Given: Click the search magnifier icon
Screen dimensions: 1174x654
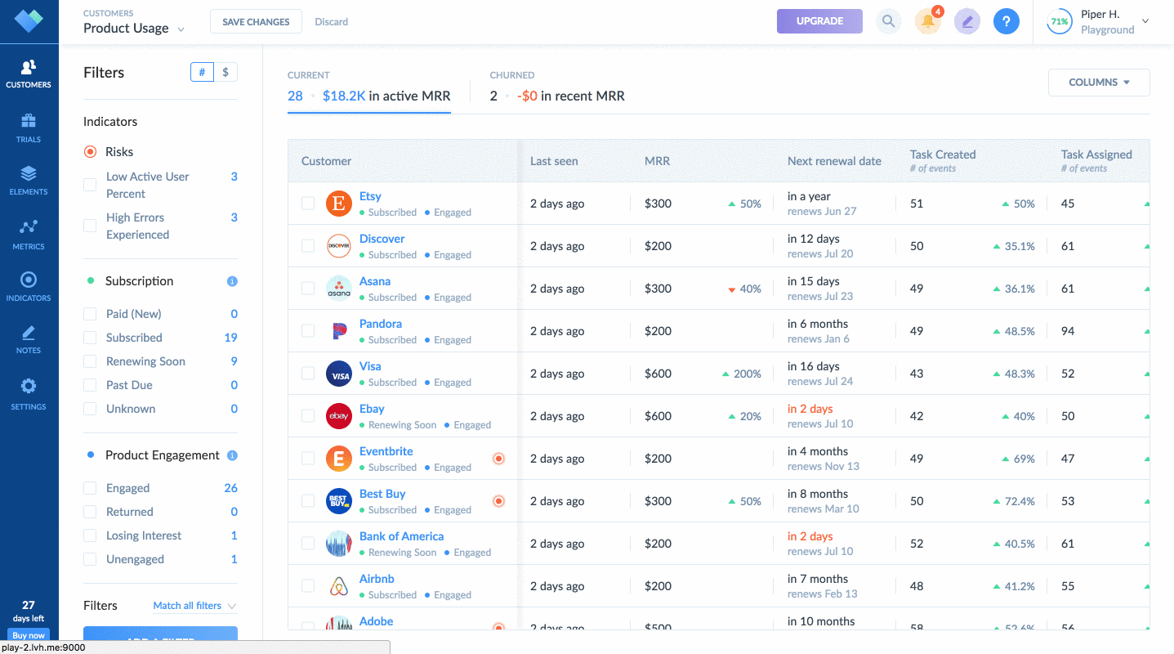Looking at the screenshot, I should 888,21.
